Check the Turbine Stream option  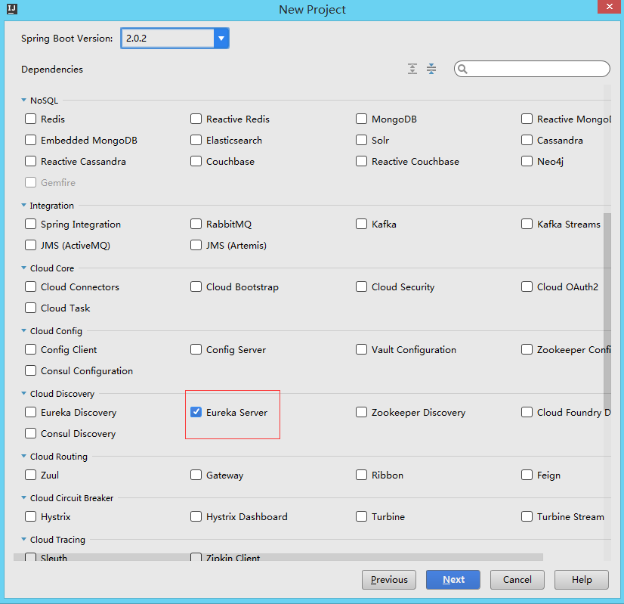[x=527, y=516]
